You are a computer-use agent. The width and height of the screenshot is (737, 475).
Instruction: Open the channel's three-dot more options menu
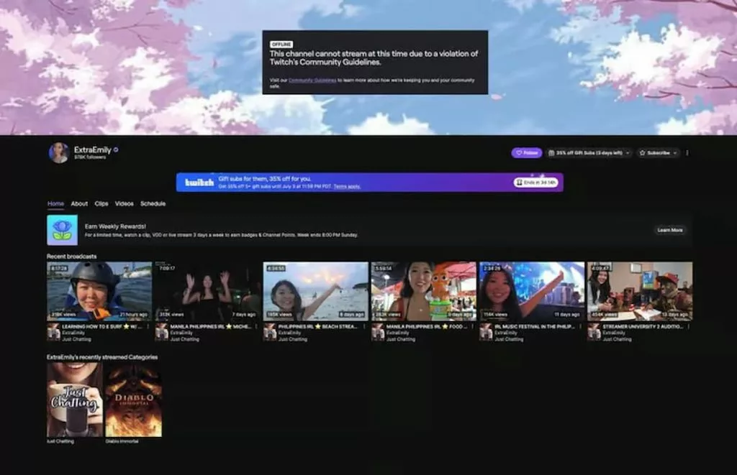(687, 153)
